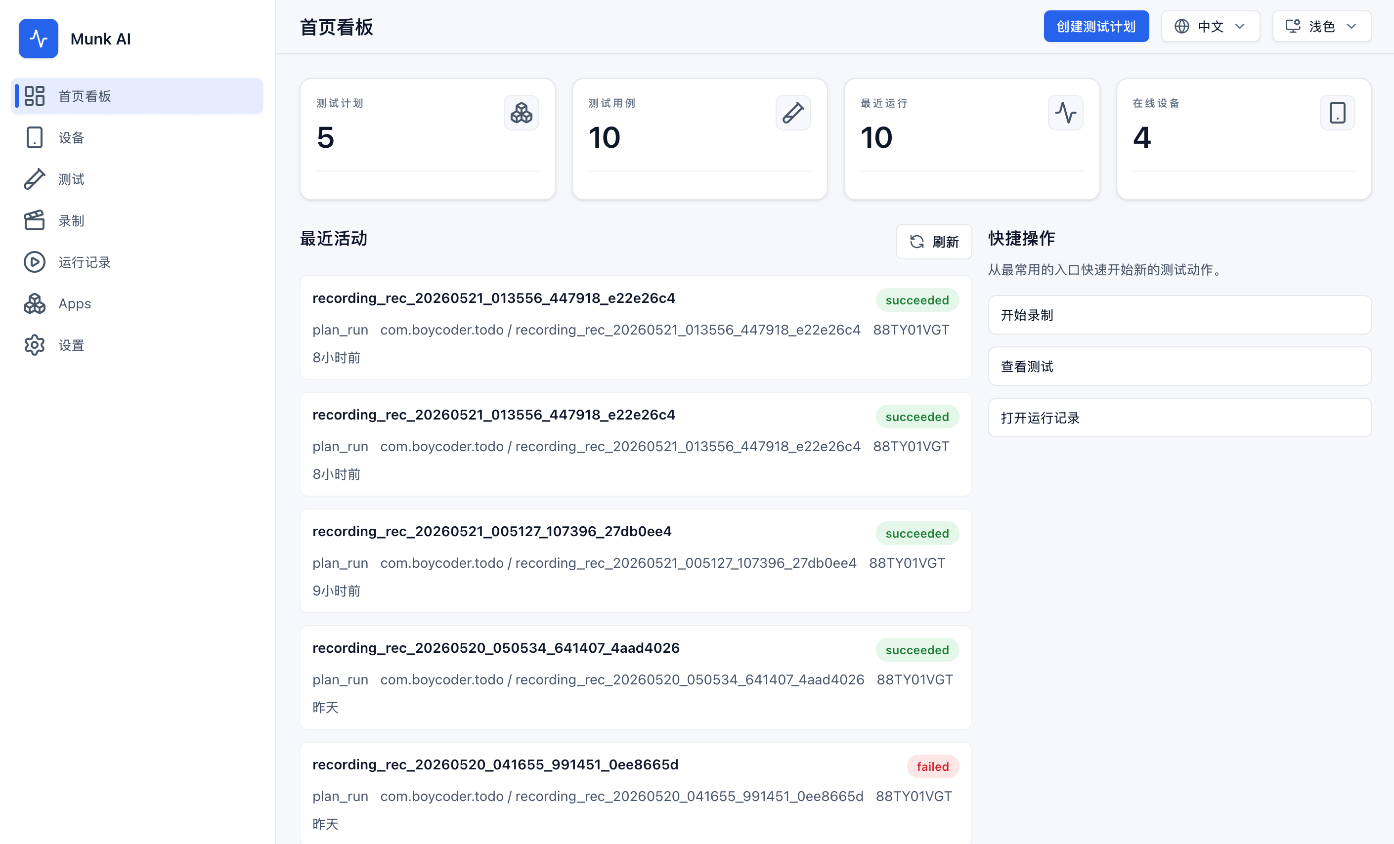Open the Apps sidebar item
Screen dimensions: 1394x844
coord(137,304)
